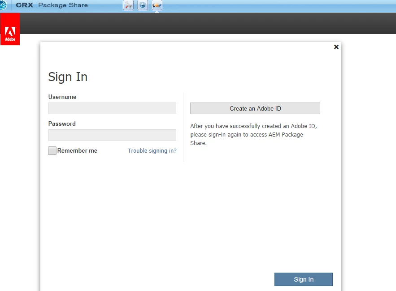This screenshot has height=291, width=396.
Task: Click the Adobe ID creation info paragraph
Action: 253,134
